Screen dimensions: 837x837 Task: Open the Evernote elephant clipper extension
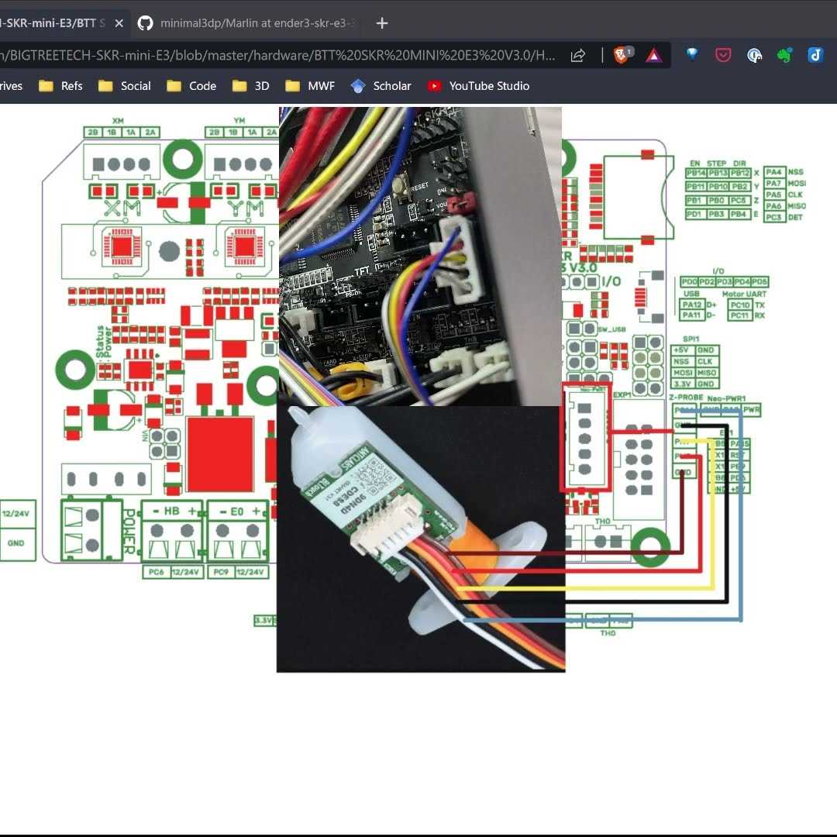click(784, 55)
